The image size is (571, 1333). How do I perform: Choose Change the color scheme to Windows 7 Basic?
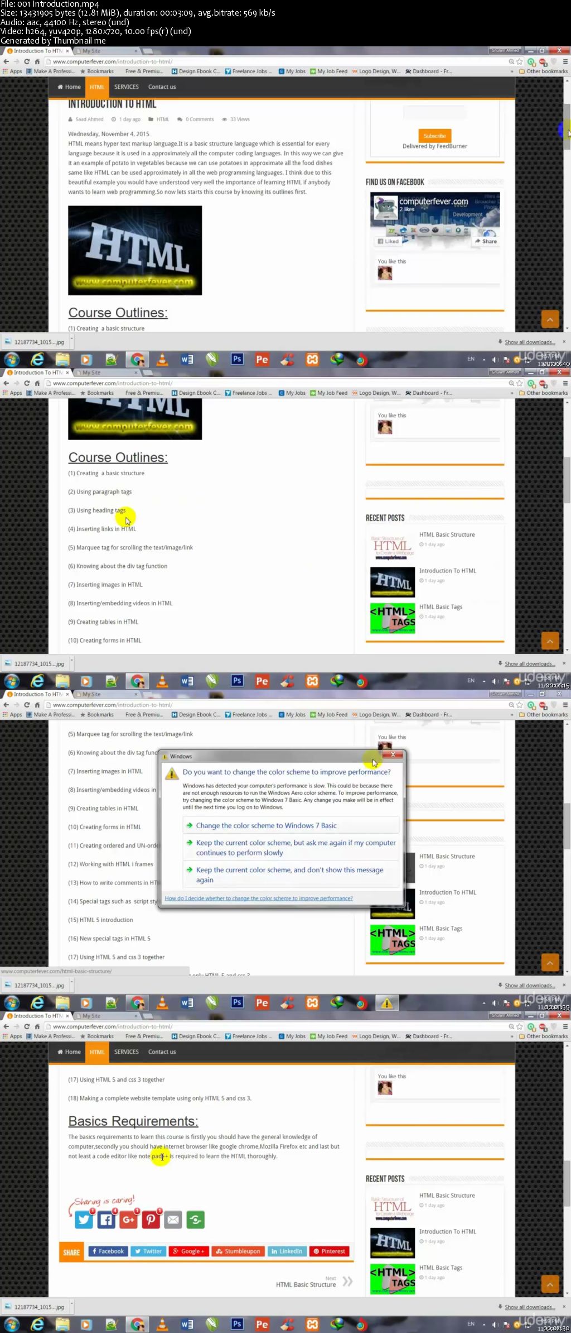pyautogui.click(x=291, y=825)
